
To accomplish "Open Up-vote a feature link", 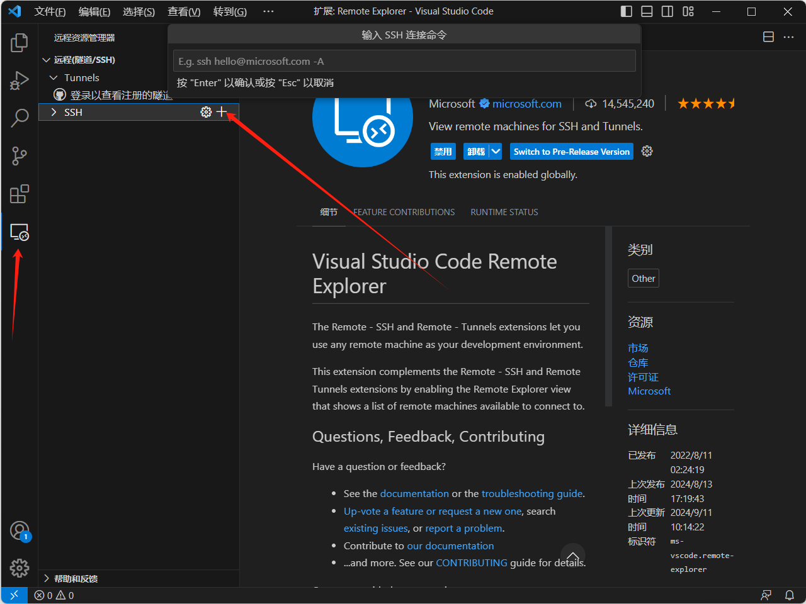I will [433, 511].
